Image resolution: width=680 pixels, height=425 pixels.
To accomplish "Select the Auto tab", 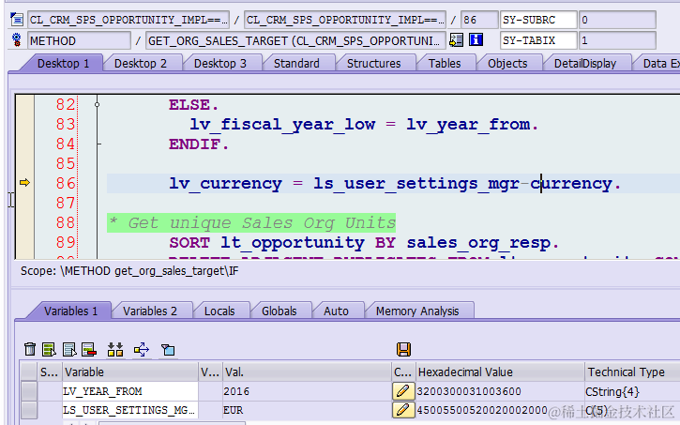I will coord(336,311).
